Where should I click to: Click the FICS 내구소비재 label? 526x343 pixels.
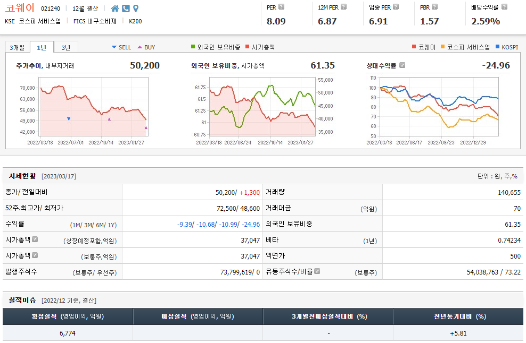click(95, 21)
